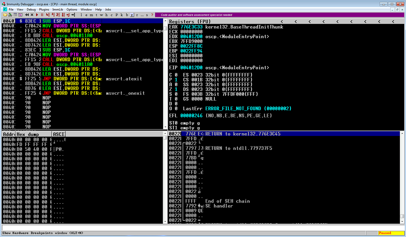Open the Plugins menu
The width and height of the screenshot is (406, 237).
(x=44, y=9)
